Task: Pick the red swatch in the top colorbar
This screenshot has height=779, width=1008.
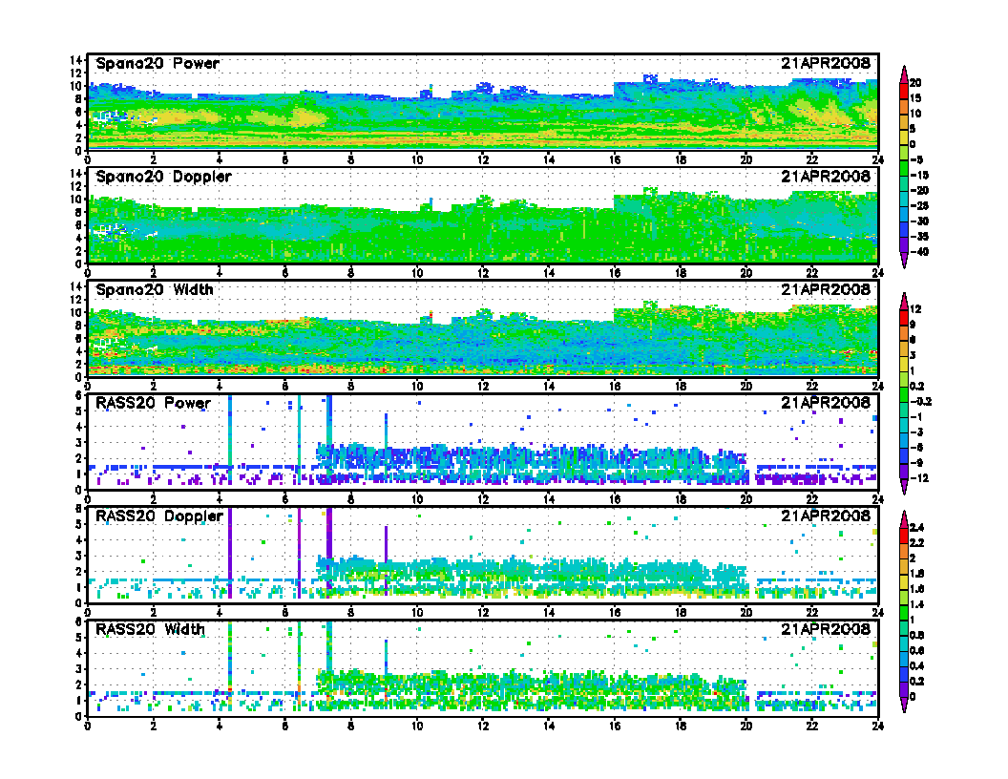Action: [903, 91]
